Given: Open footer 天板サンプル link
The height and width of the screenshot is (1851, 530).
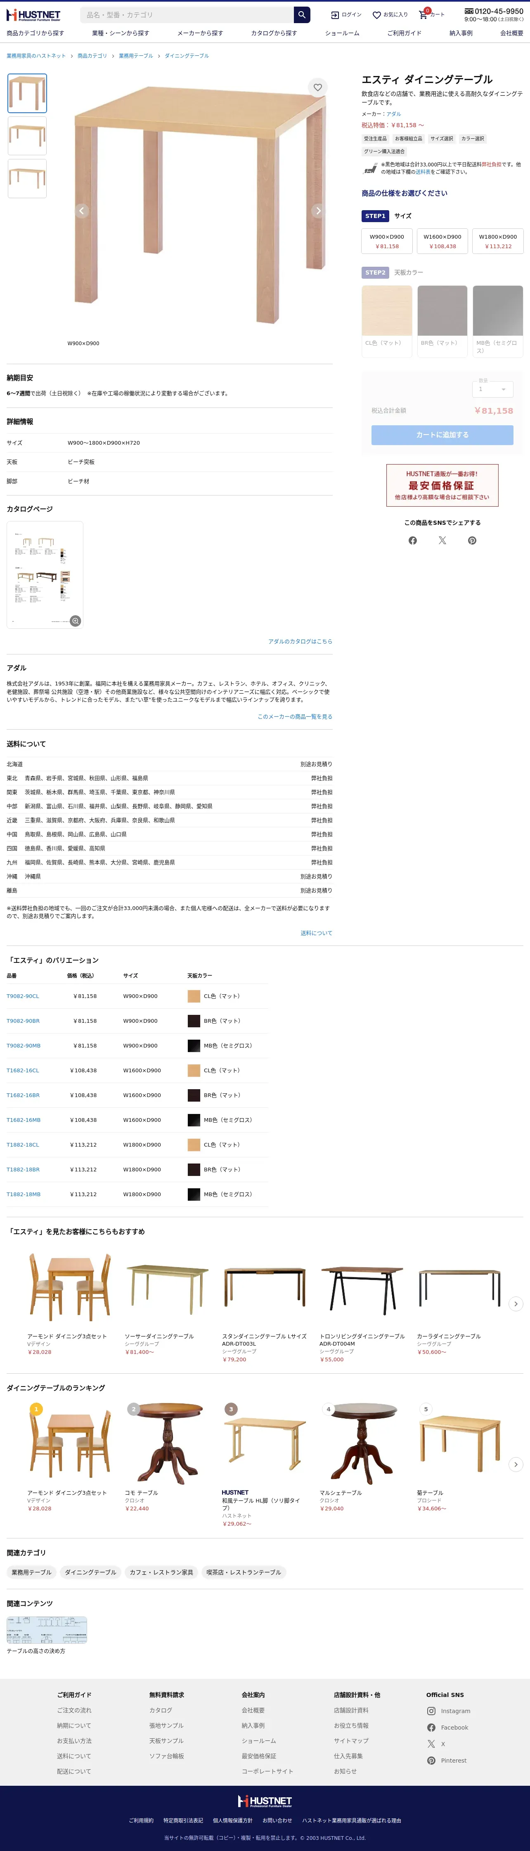Looking at the screenshot, I should tap(166, 1740).
